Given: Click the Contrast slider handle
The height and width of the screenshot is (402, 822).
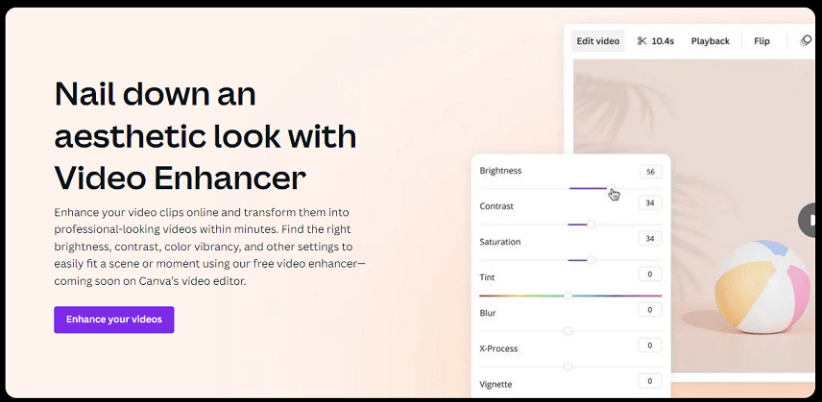Looking at the screenshot, I should tap(591, 225).
